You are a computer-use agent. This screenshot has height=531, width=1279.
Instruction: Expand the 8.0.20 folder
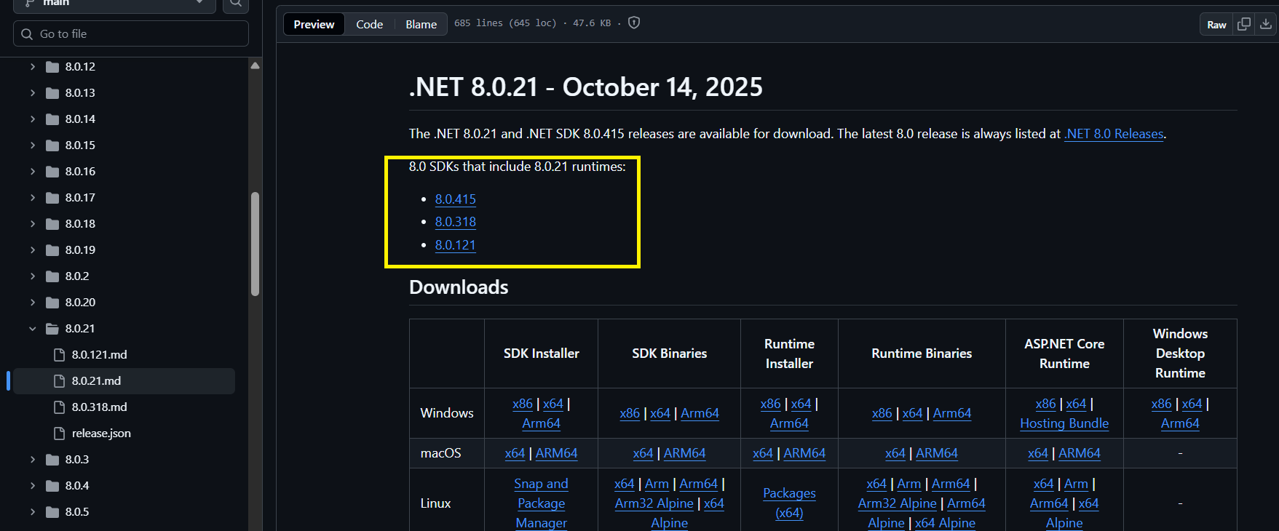33,303
